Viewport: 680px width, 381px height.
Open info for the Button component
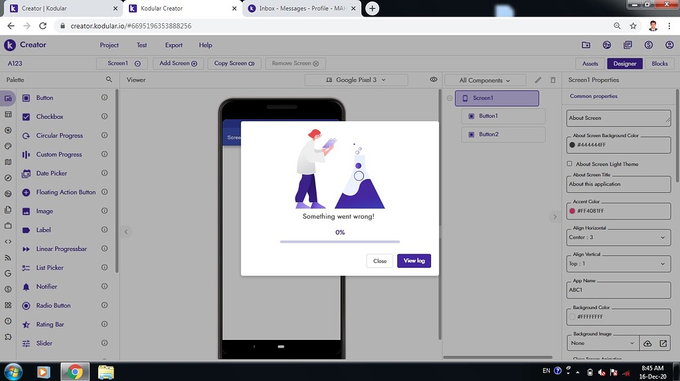click(104, 98)
